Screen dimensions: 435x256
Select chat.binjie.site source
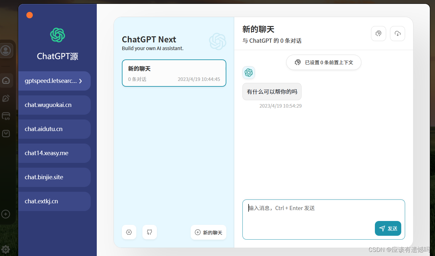click(x=54, y=177)
